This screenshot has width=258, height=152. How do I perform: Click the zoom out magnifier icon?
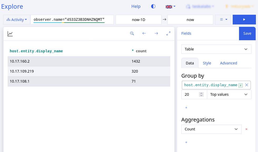pos(132,33)
